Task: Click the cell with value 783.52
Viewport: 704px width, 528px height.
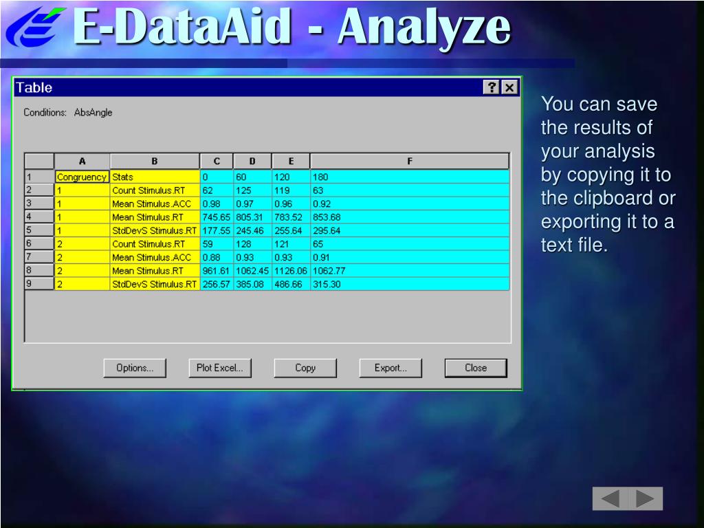Action: [291, 217]
